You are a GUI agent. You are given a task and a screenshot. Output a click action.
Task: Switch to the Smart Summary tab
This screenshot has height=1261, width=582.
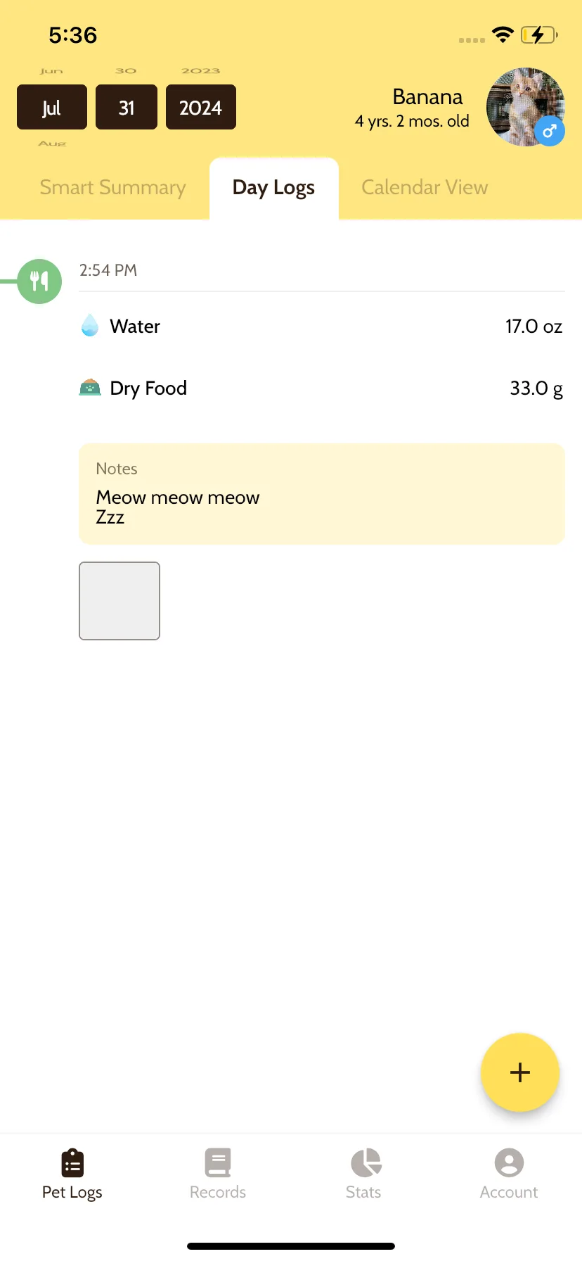(x=113, y=188)
